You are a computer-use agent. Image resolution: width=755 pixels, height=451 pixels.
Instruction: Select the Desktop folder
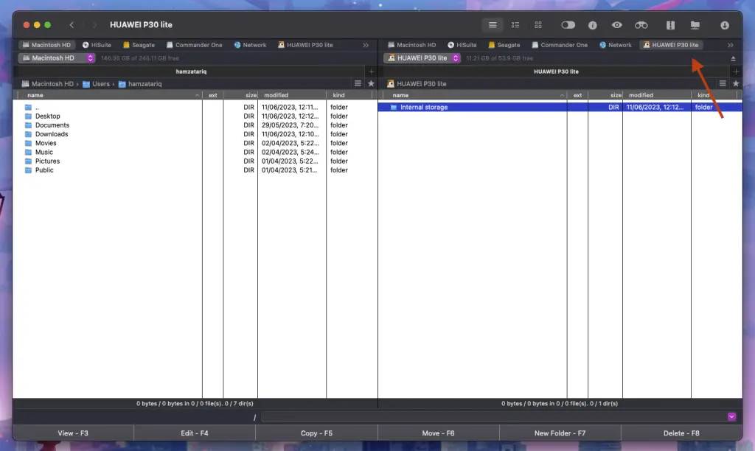[x=195, y=116]
